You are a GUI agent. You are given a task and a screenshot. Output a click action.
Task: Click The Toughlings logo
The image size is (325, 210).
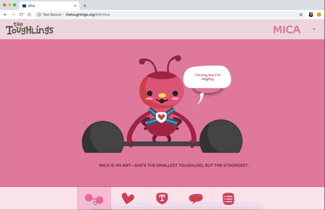[29, 28]
